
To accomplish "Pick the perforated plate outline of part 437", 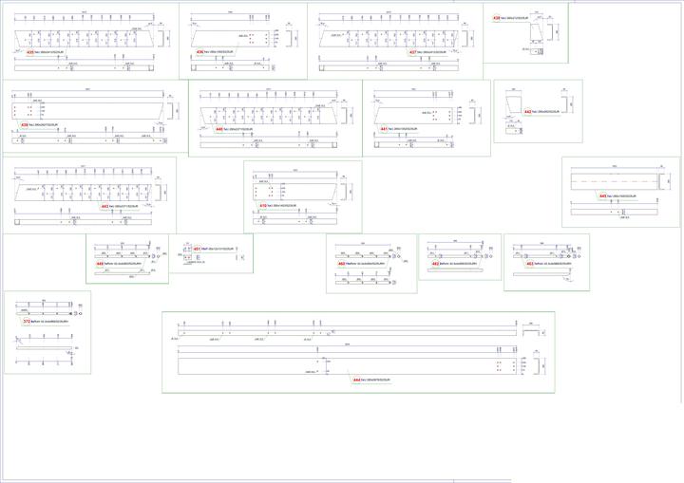I will 389,39.
